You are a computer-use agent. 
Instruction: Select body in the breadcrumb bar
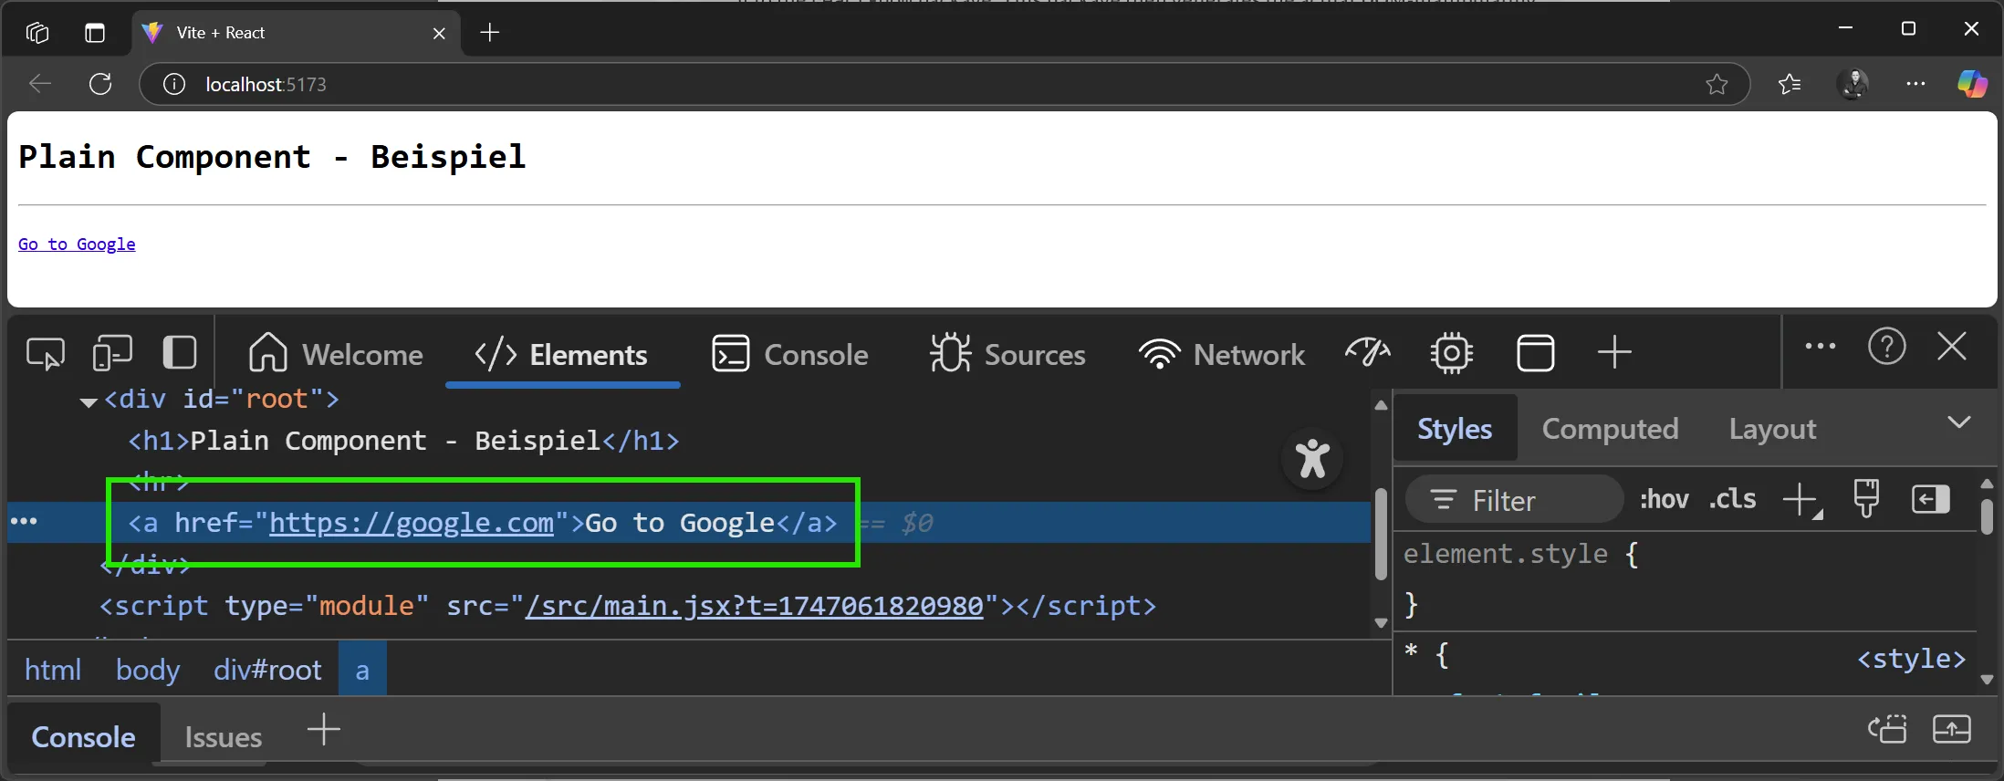[x=148, y=670]
